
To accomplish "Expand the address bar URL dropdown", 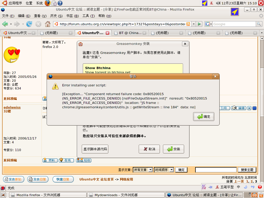I will click(194, 24).
